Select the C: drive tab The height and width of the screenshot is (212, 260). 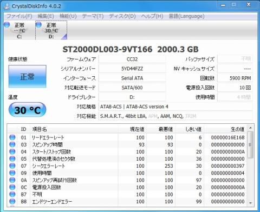coord(19,30)
